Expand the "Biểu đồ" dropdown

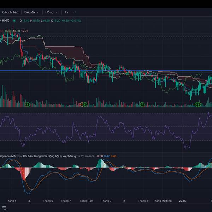point(31,12)
